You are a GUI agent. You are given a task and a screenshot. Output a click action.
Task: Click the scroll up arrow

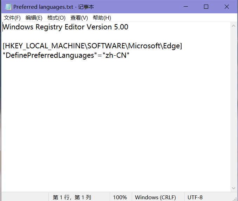click(x=234, y=26)
